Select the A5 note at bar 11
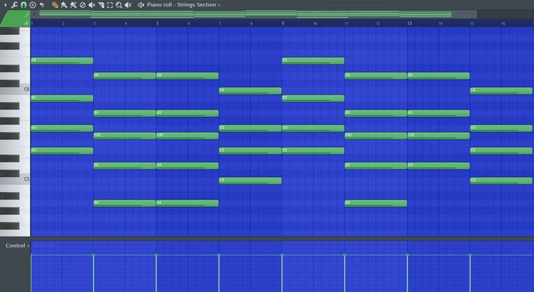 tap(375, 113)
